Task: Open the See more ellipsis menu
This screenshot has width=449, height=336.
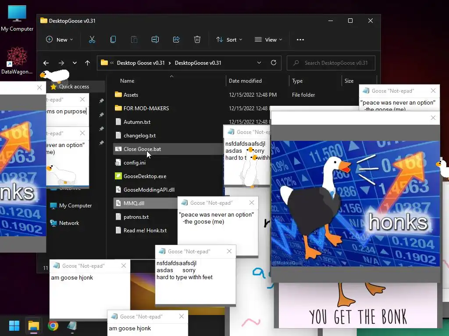Action: [300, 40]
